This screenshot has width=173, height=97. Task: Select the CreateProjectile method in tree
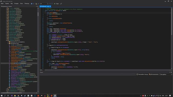coord(24,51)
